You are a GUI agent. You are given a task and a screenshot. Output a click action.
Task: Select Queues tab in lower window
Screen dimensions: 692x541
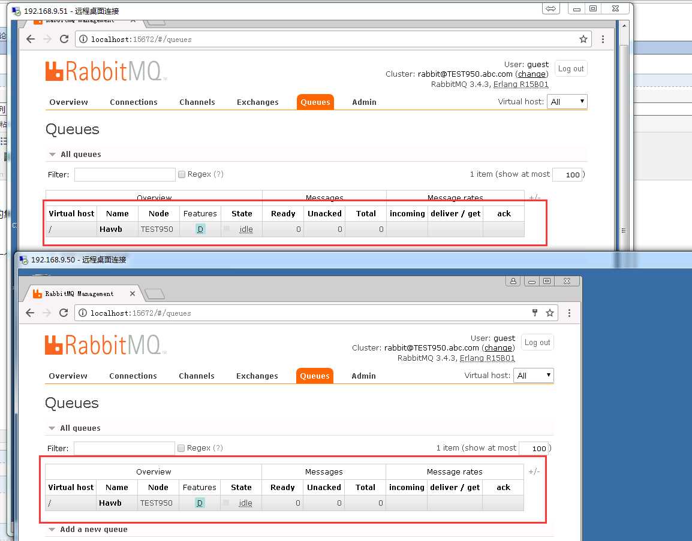click(x=315, y=376)
